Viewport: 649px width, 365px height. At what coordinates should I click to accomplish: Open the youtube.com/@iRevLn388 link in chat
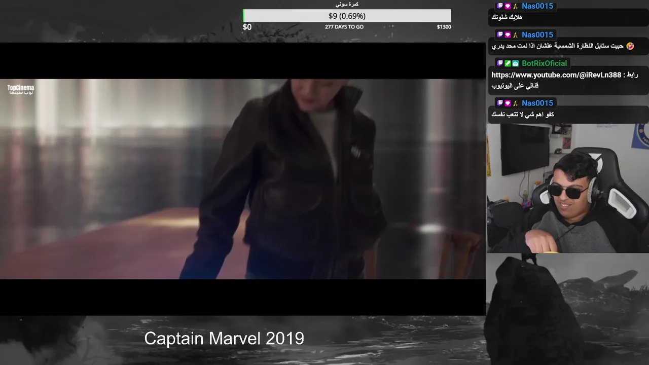tap(556, 75)
